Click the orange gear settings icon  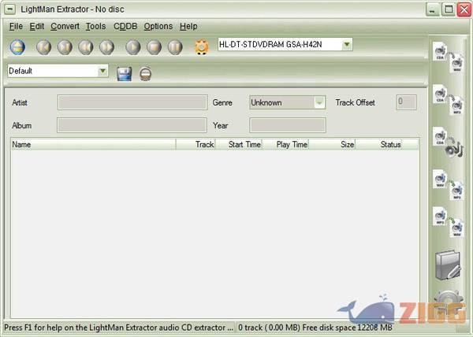click(201, 47)
